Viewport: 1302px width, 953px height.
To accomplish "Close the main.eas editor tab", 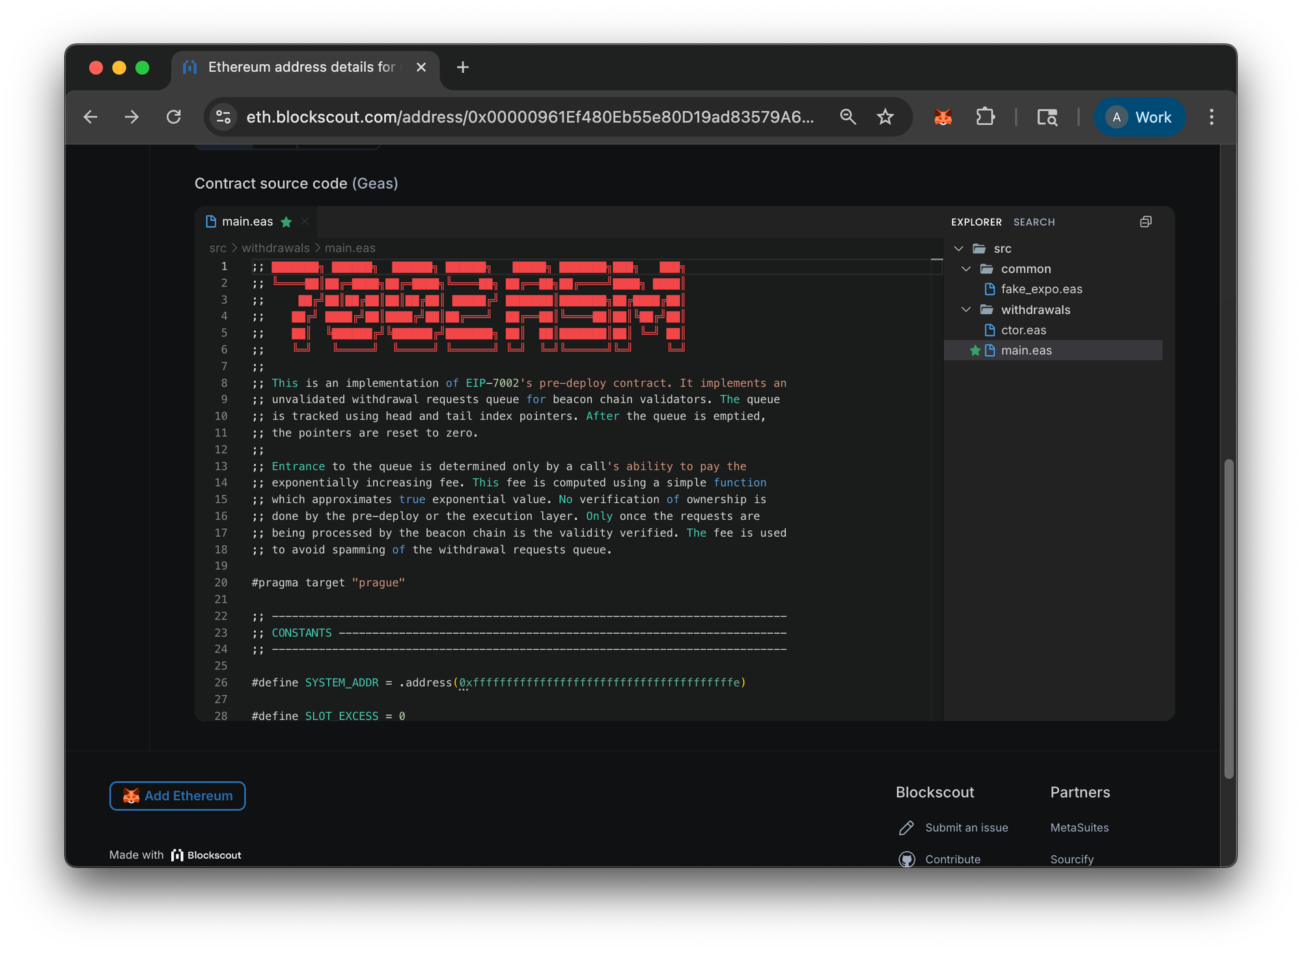I will tap(305, 222).
